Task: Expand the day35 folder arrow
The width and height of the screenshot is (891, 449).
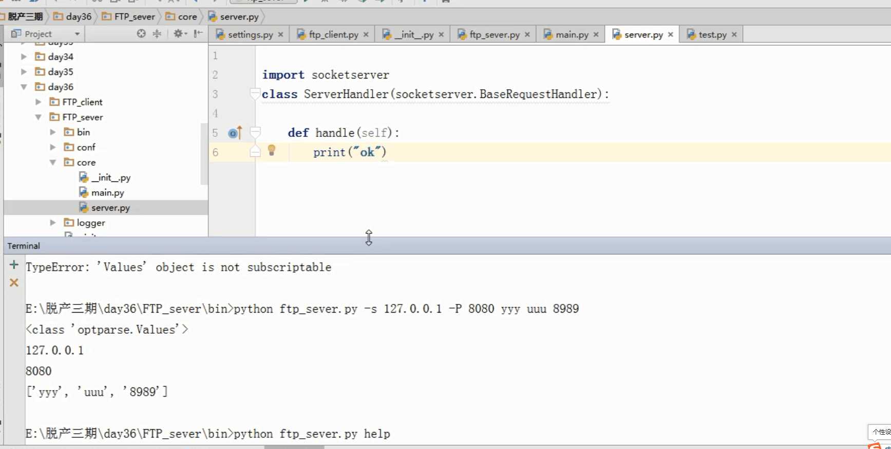Action: click(24, 72)
